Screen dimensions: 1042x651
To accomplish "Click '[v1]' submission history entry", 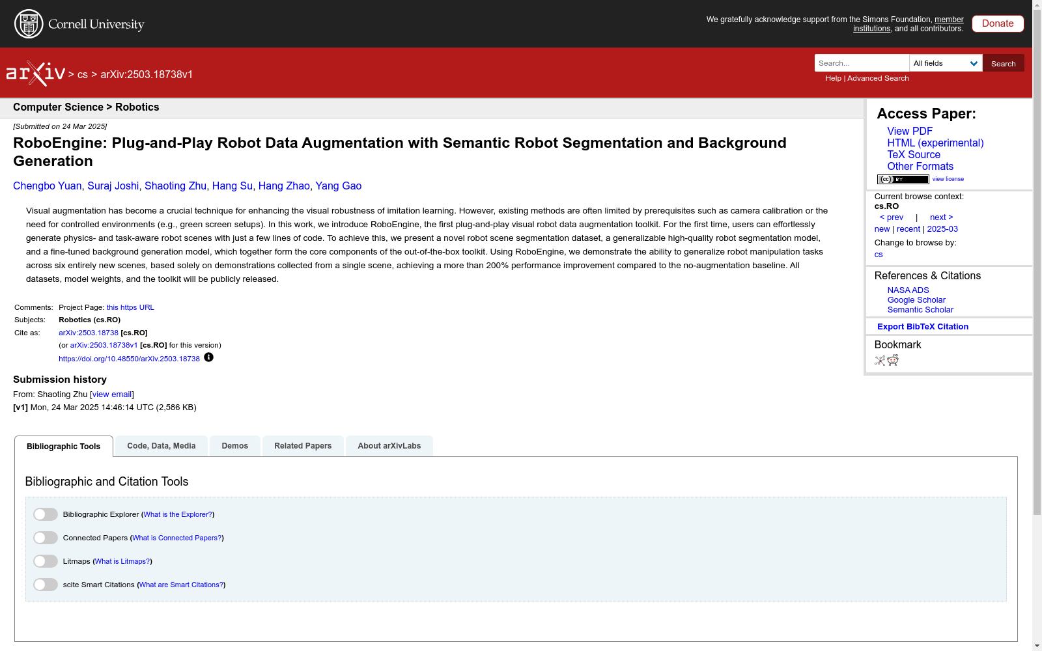I will [20, 408].
